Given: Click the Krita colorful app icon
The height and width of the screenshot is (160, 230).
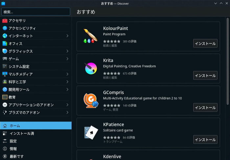Looking at the screenshot, I should point(91,68).
